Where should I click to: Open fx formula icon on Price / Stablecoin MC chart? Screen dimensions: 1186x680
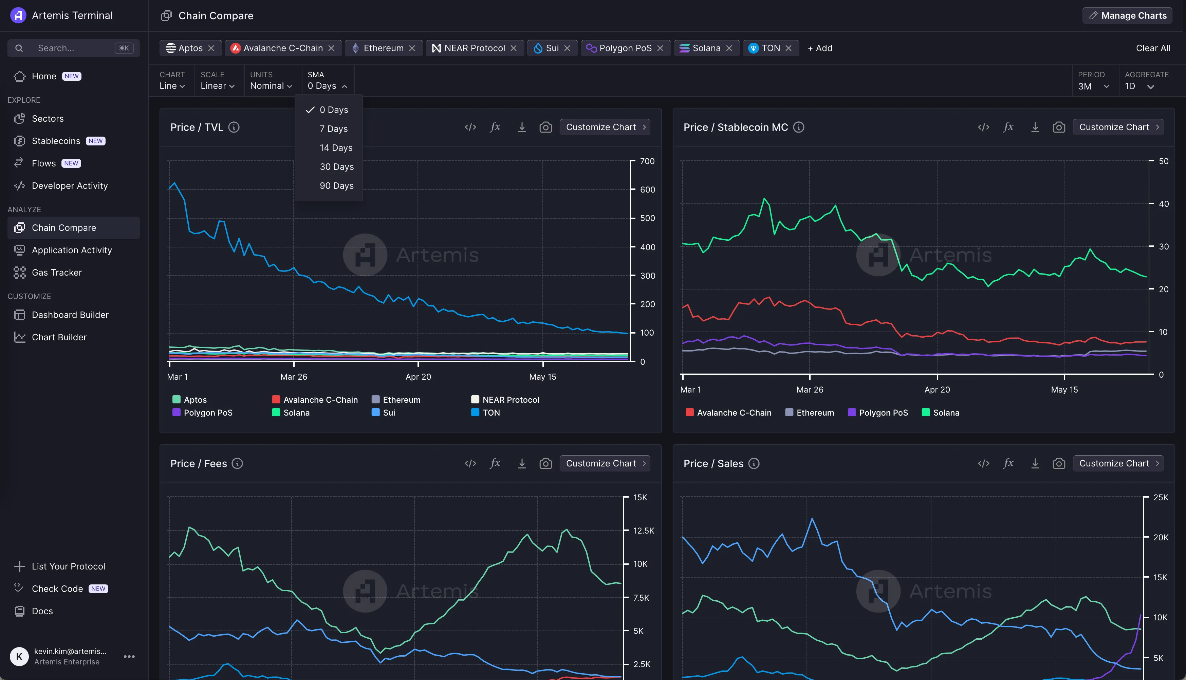tap(1008, 127)
